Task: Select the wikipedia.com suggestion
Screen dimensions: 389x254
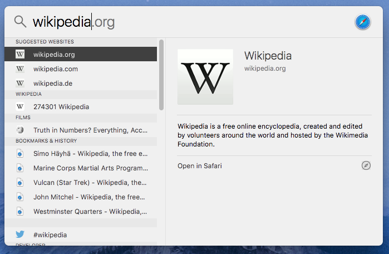Action: tap(81, 69)
